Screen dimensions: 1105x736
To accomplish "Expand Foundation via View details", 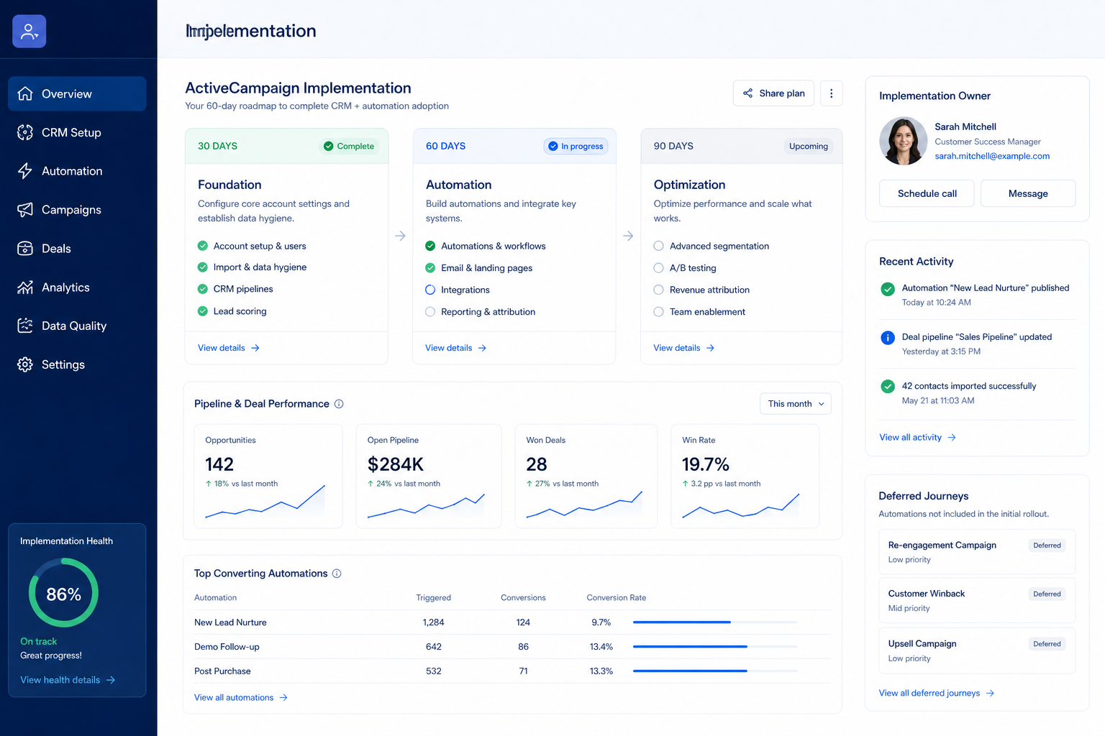I will [229, 348].
